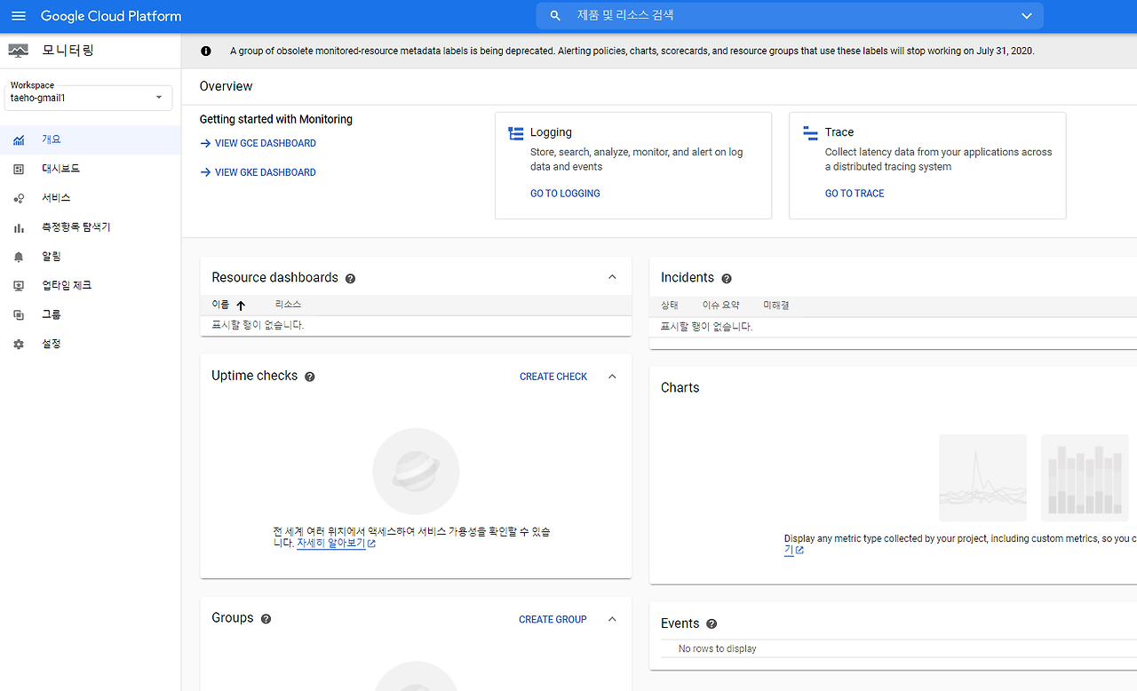The height and width of the screenshot is (691, 1137).
Task: Click the Settings (설정) gear icon
Action: tap(19, 344)
